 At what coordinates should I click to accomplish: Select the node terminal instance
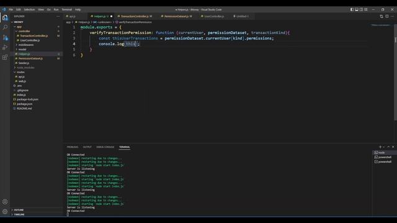pos(385,152)
